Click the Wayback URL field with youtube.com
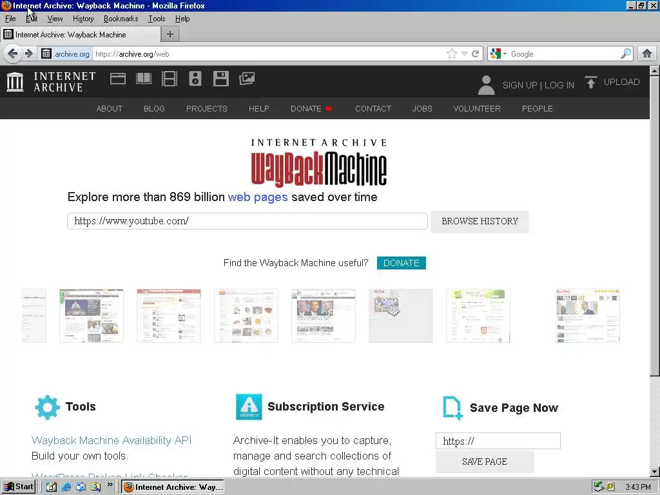660x495 pixels. [247, 221]
